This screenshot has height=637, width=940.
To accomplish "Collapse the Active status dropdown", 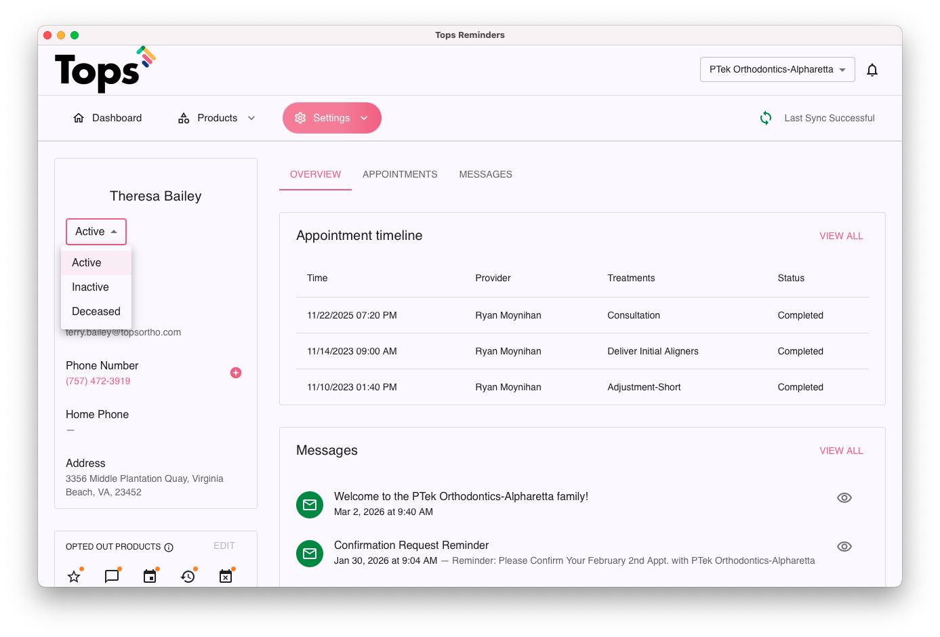I will 96,232.
